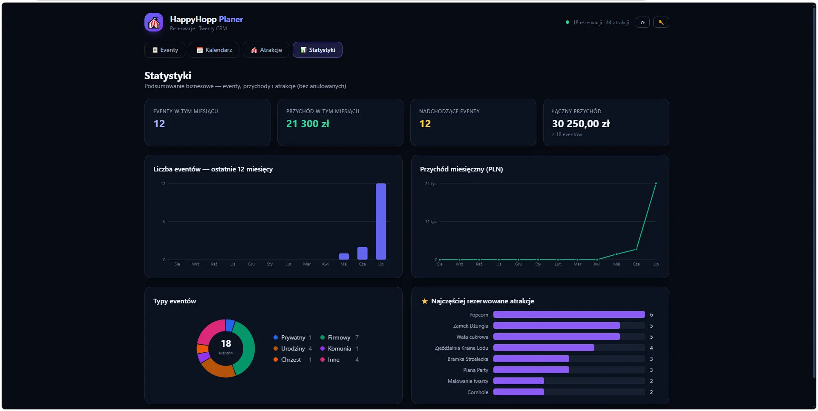818x411 pixels.
Task: Click the 'z 18 eventów' caption
Action: (x=567, y=134)
